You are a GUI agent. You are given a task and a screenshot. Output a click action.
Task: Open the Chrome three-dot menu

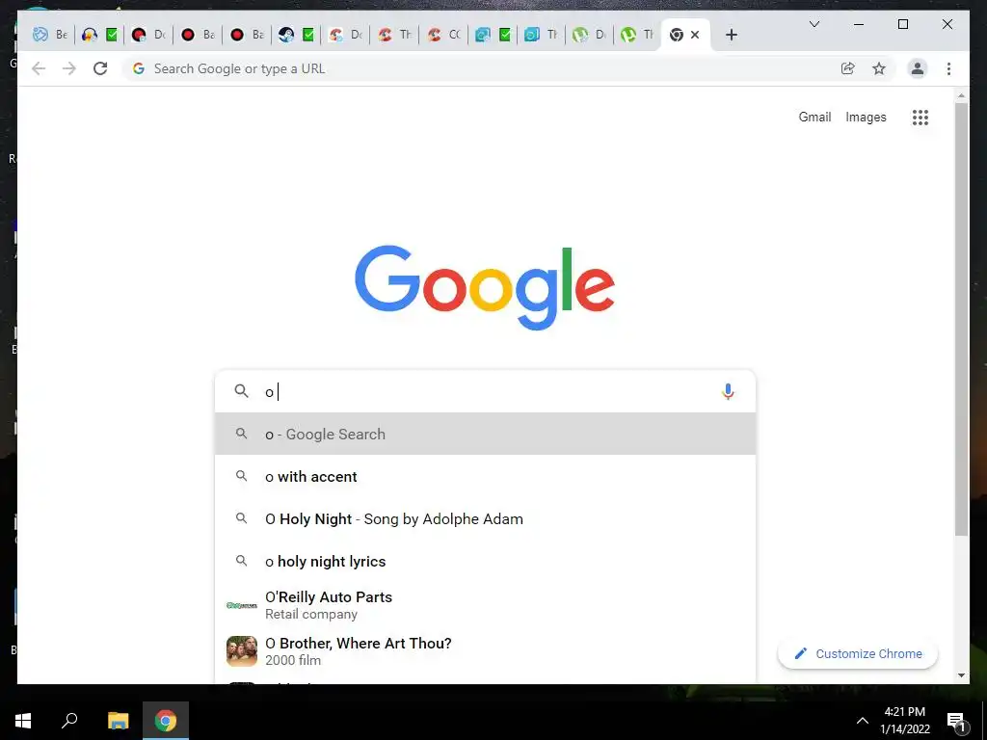click(x=948, y=68)
